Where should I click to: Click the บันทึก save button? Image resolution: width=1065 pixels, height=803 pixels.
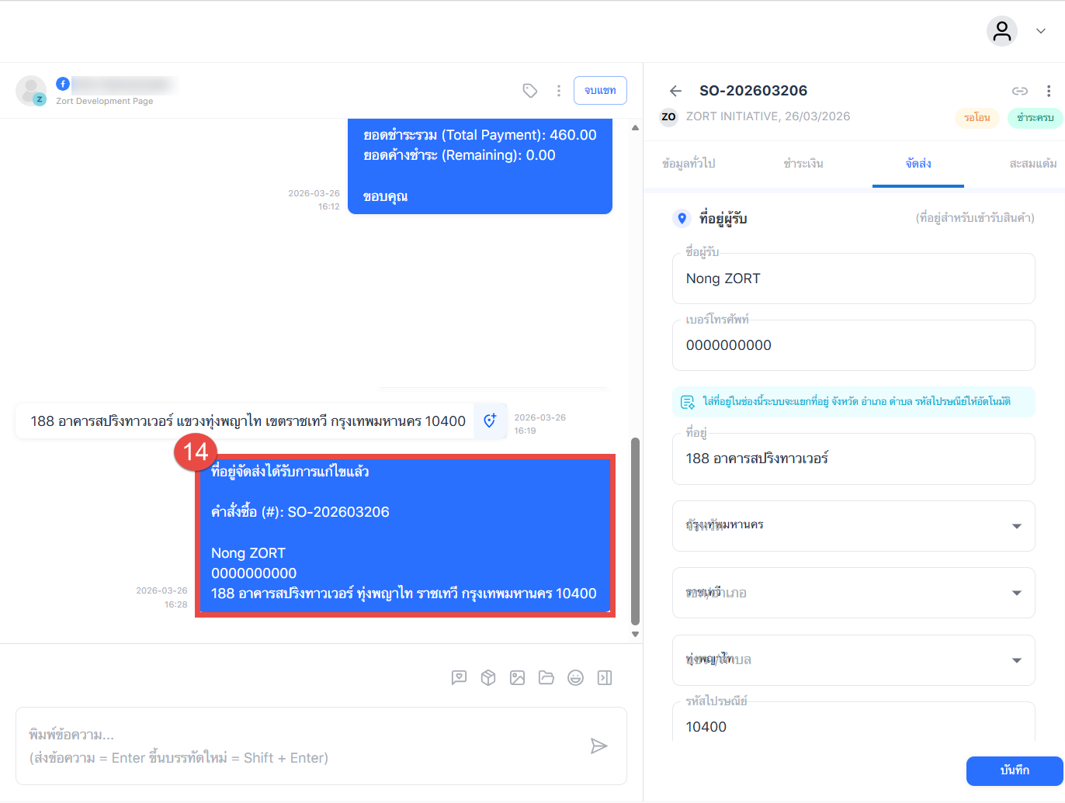pyautogui.click(x=1014, y=770)
